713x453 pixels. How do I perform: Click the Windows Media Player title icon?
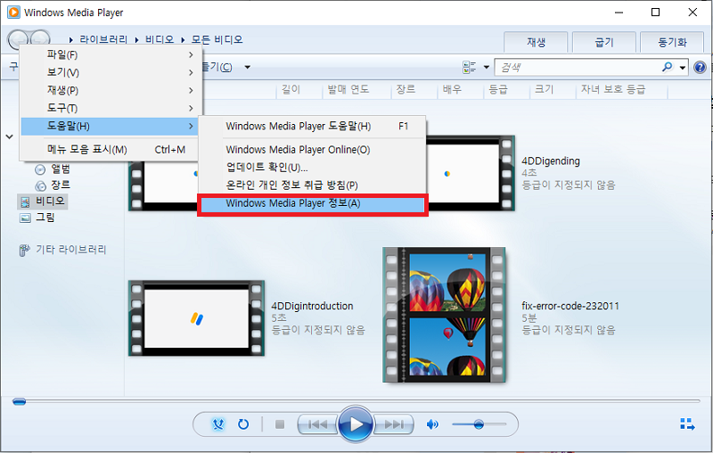[x=13, y=12]
